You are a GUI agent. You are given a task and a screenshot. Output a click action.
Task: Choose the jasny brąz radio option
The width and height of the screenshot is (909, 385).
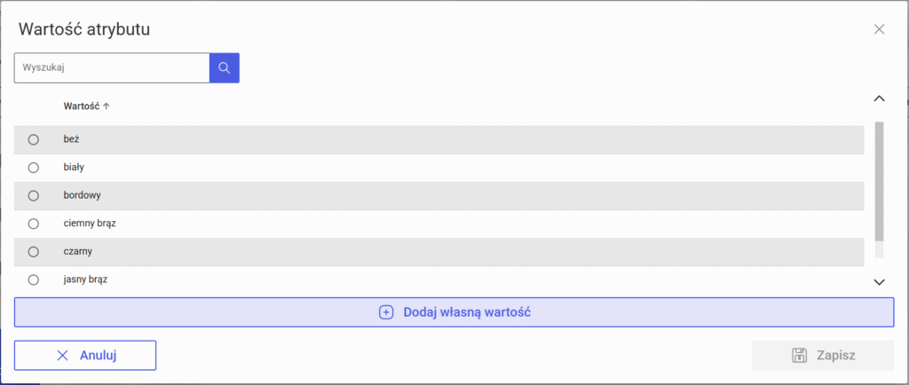tap(34, 279)
